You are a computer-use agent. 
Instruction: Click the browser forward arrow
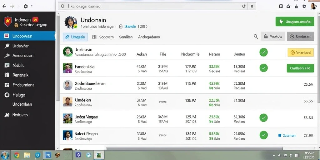click(12, 6)
